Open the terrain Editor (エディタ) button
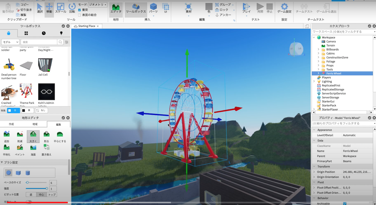The image size is (376, 205). (116, 8)
